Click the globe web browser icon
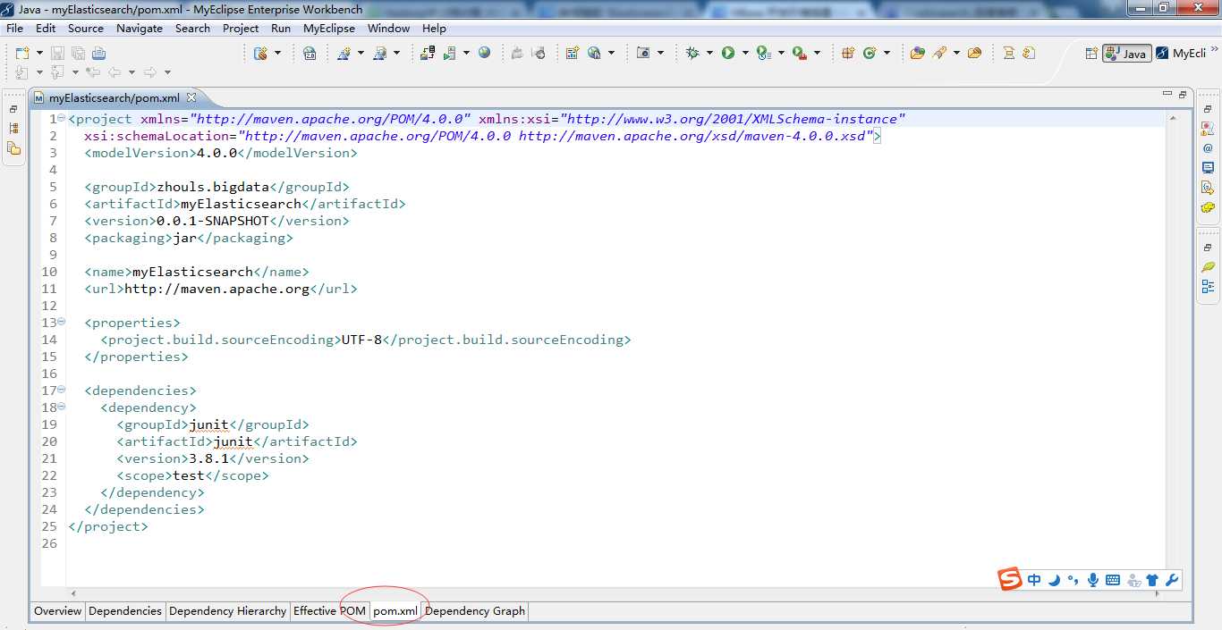This screenshot has height=630, width=1222. point(484,54)
